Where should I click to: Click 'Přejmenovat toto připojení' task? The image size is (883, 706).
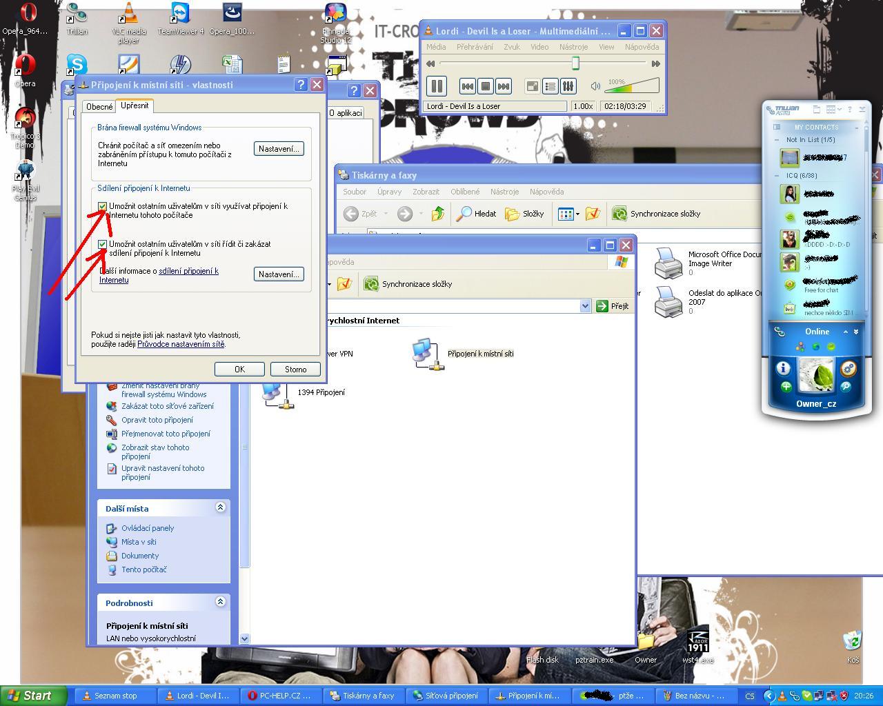pyautogui.click(x=166, y=434)
